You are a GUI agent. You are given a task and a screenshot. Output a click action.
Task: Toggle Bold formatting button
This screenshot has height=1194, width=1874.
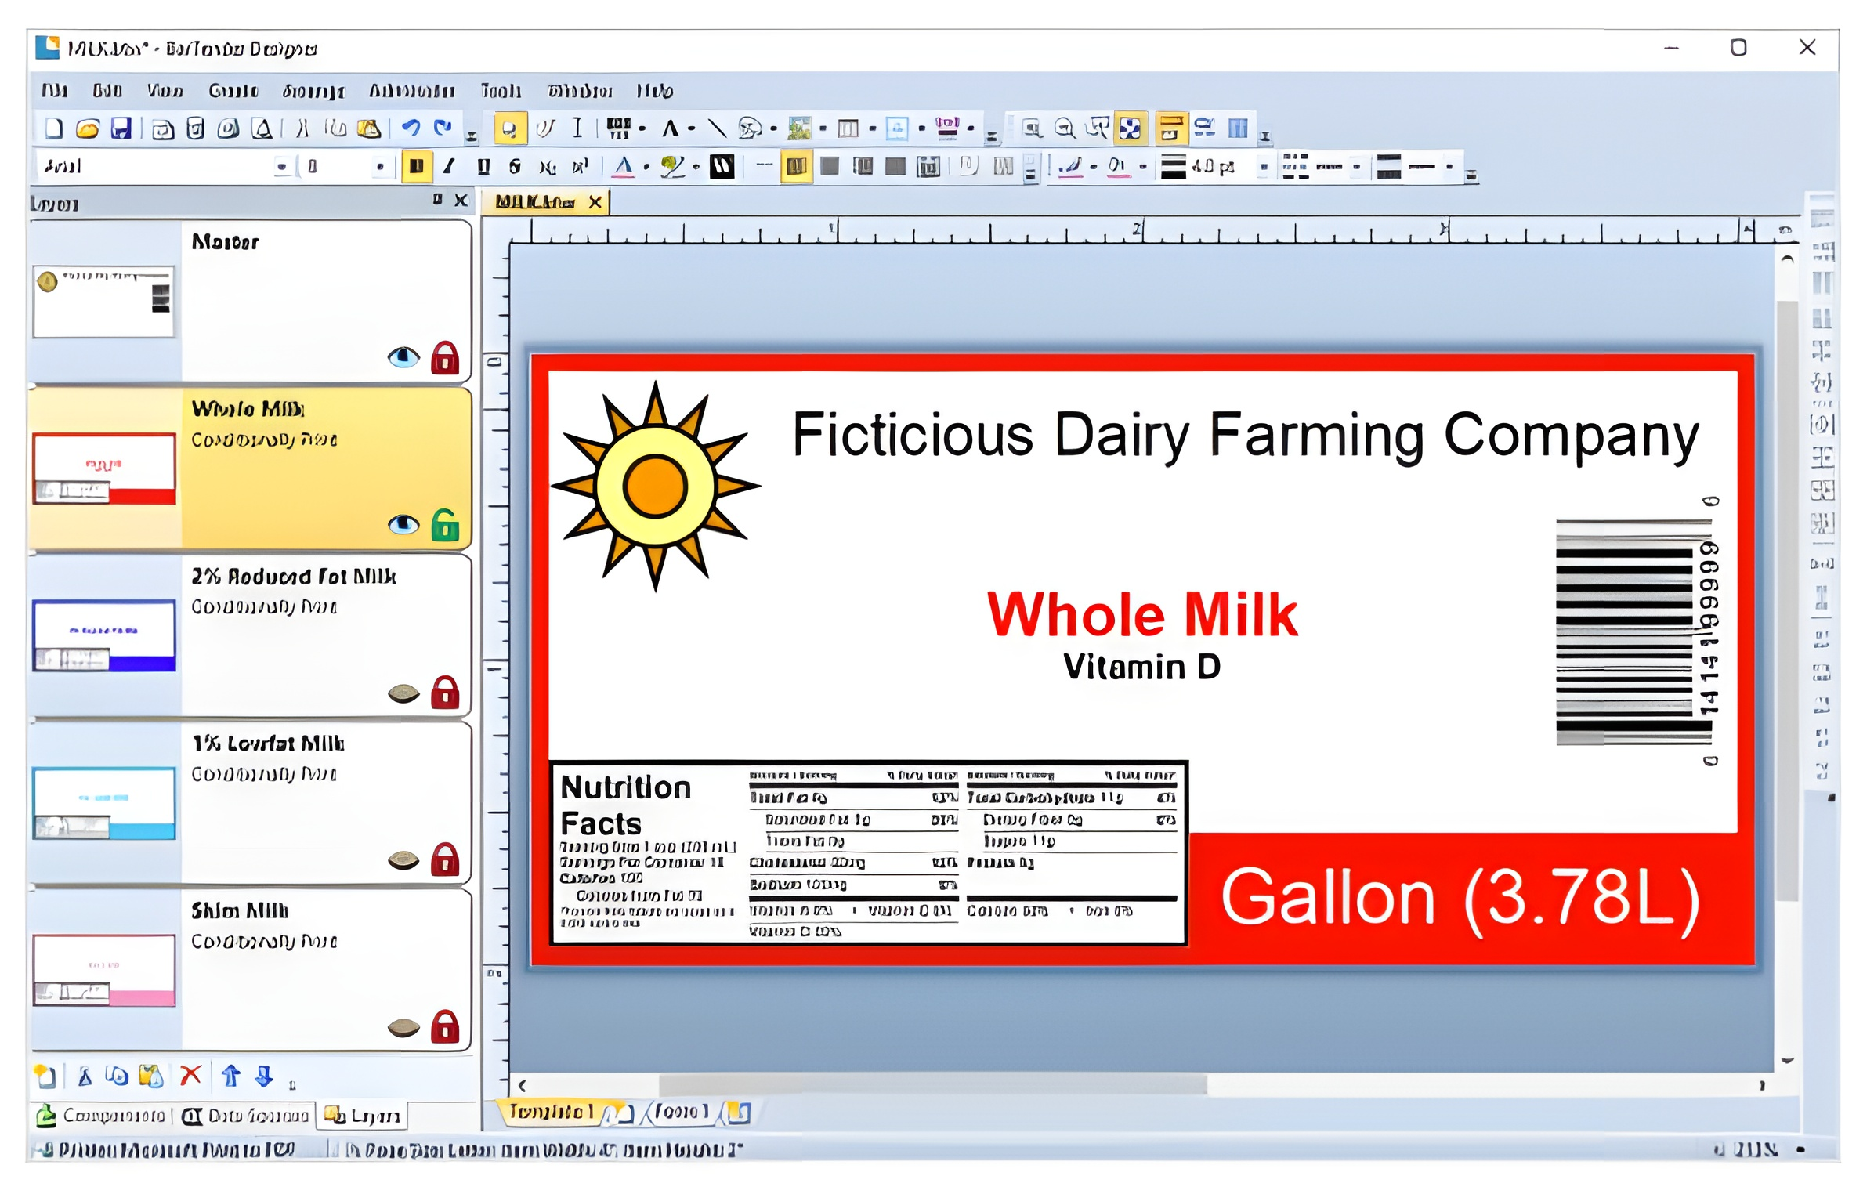tap(416, 166)
